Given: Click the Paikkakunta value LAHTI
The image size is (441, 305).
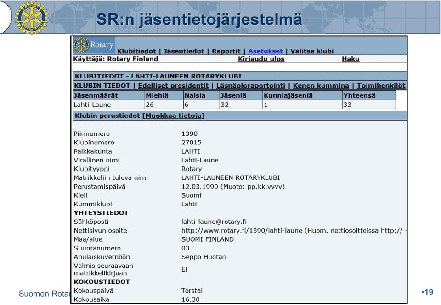Looking at the screenshot, I should (191, 151).
